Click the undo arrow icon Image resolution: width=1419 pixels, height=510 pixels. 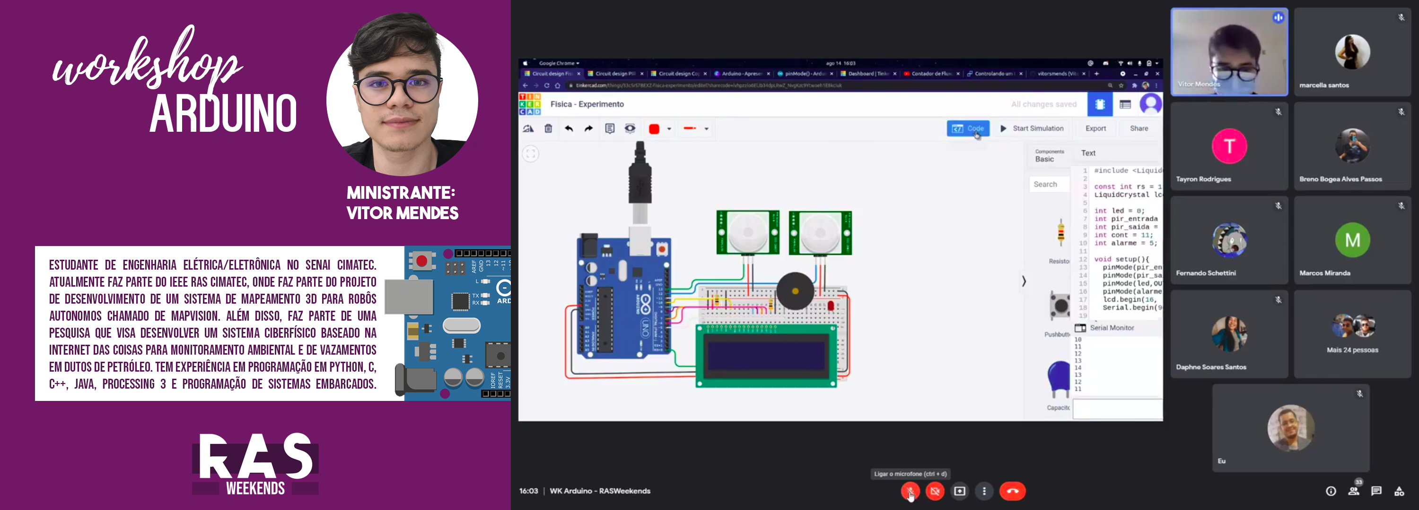click(x=569, y=129)
